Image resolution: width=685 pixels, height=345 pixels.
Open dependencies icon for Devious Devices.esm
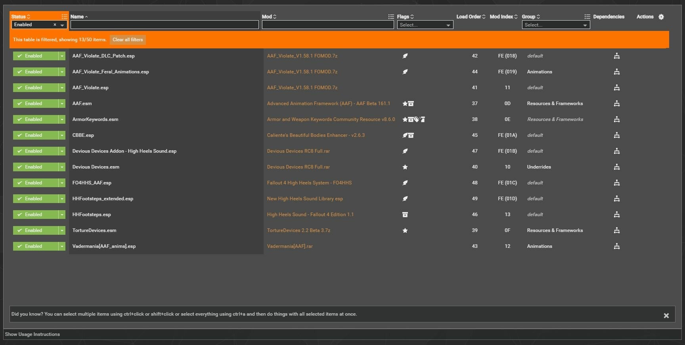tap(616, 167)
